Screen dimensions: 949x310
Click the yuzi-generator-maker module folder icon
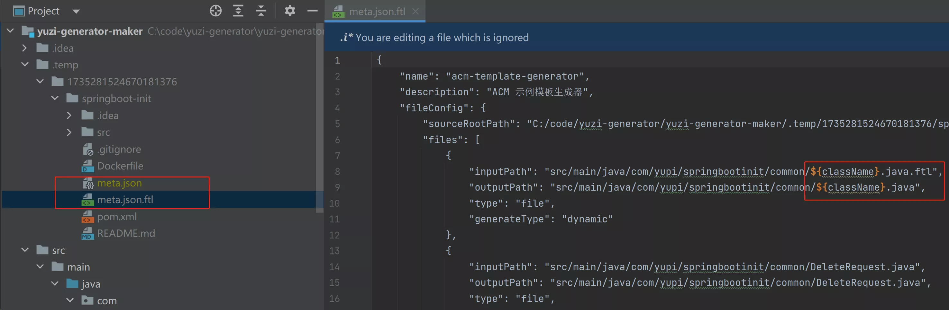pyautogui.click(x=28, y=31)
